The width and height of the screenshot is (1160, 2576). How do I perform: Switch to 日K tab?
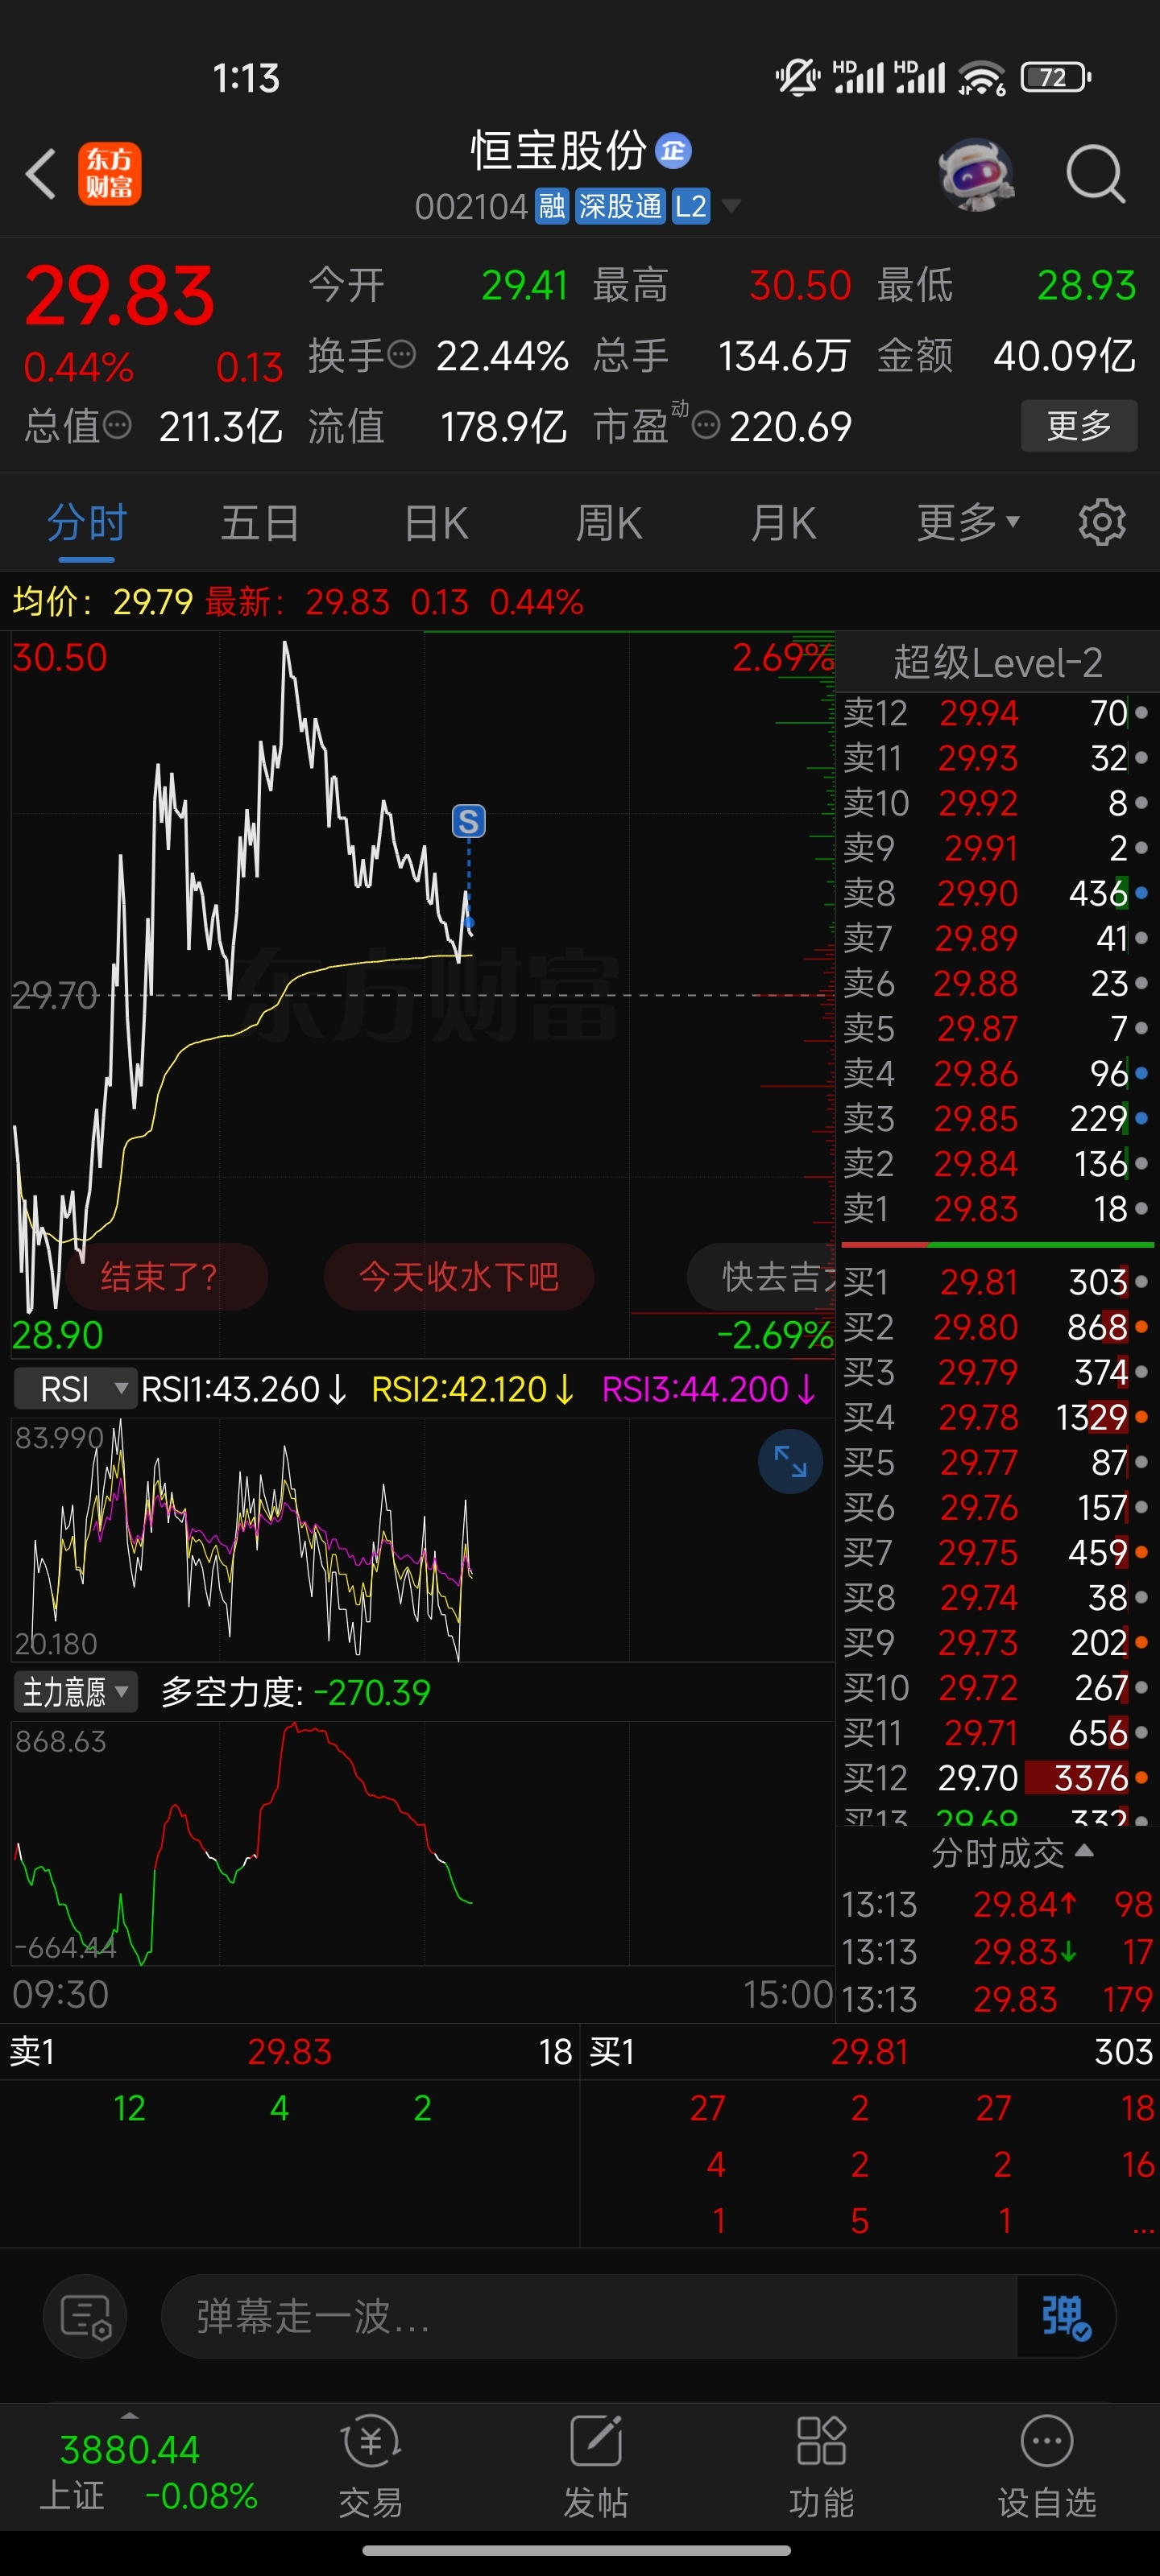(x=435, y=523)
